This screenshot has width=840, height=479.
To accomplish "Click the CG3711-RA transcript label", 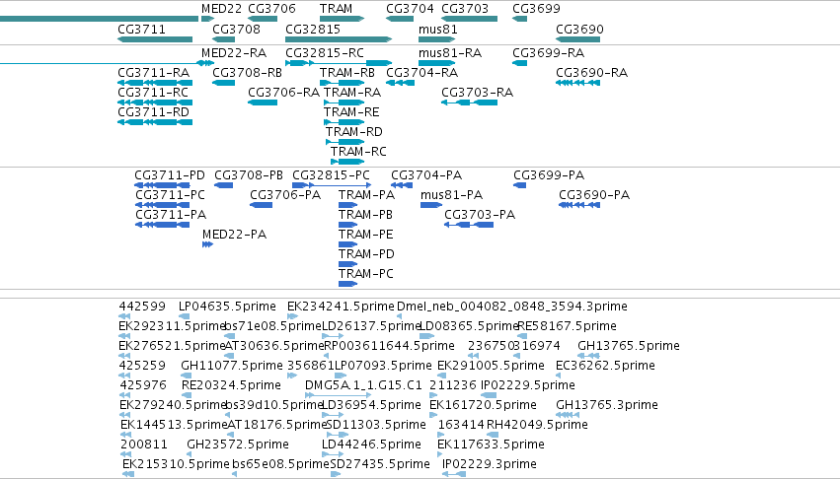I will click(153, 73).
